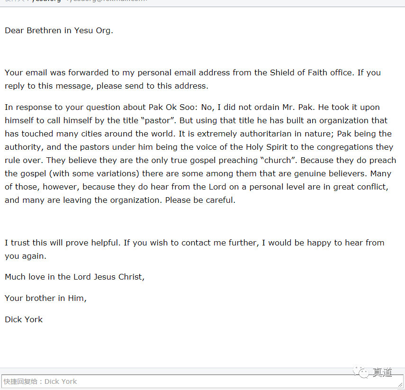Click the WeChat logo watermark
The image size is (405, 390).
tap(364, 372)
